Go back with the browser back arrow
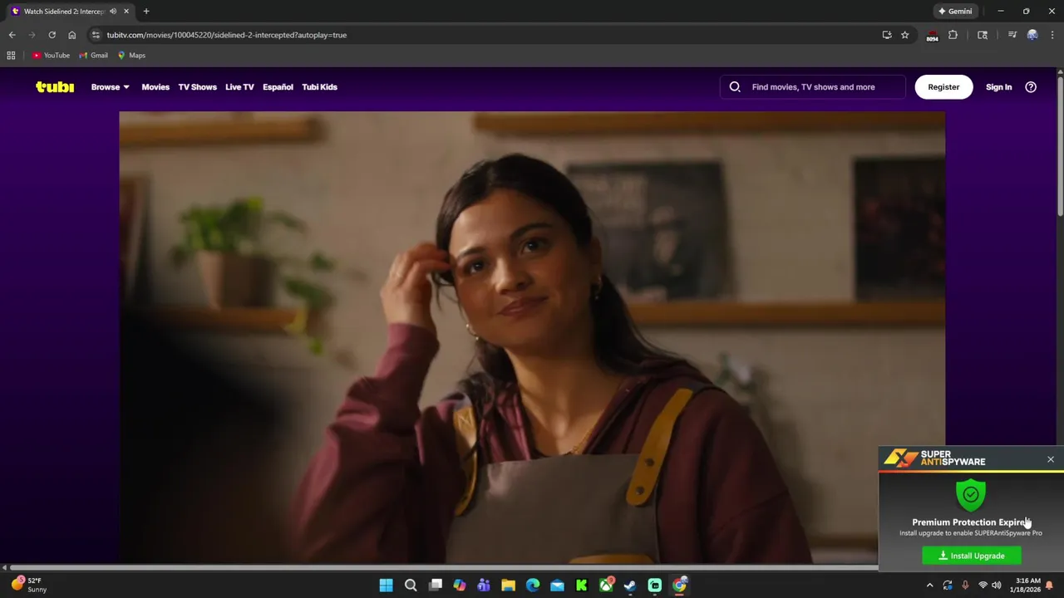This screenshot has width=1064, height=598. [x=12, y=35]
